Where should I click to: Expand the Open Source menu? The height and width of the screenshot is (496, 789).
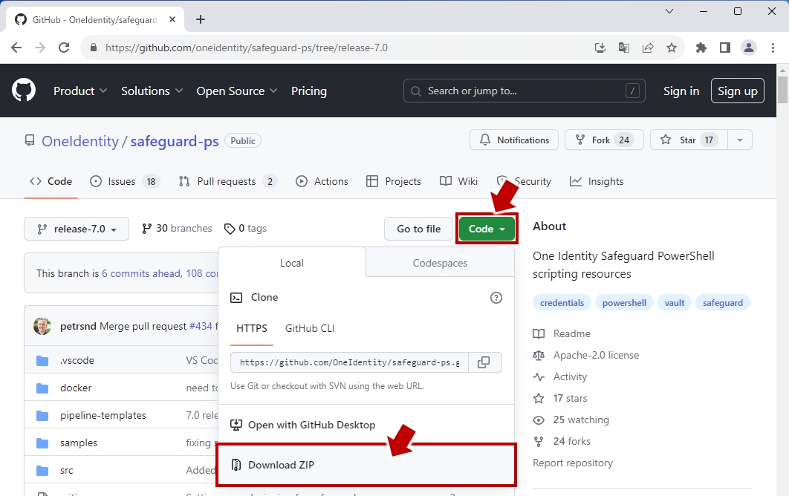coord(236,91)
